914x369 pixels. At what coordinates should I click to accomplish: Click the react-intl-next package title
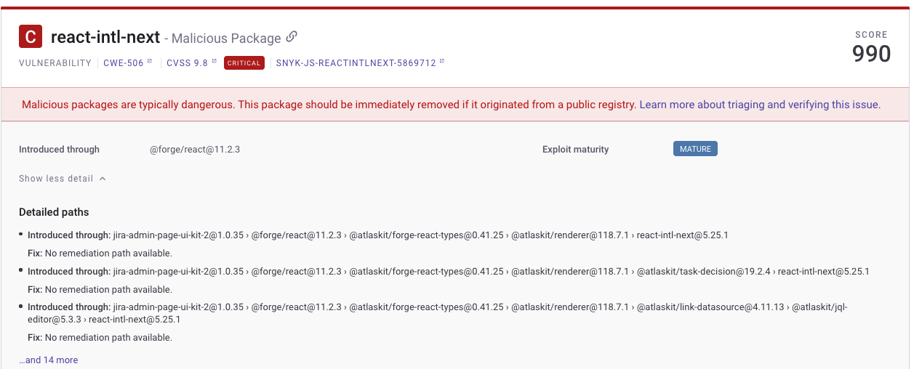pos(105,37)
